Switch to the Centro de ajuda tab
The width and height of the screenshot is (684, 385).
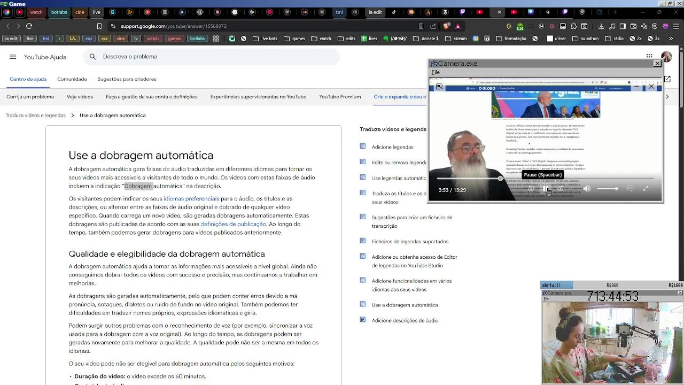tap(28, 79)
